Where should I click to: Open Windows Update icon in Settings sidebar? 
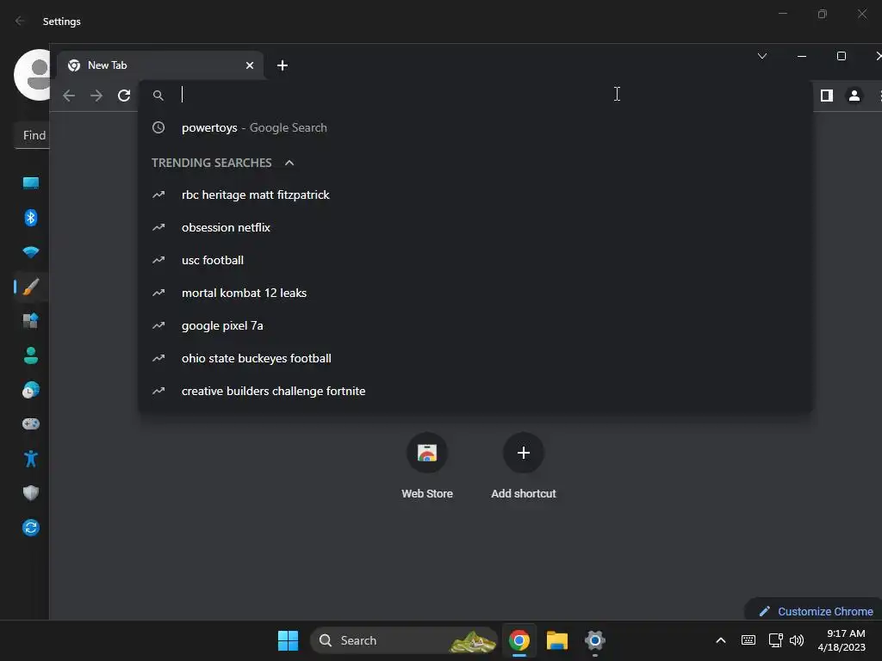click(31, 528)
